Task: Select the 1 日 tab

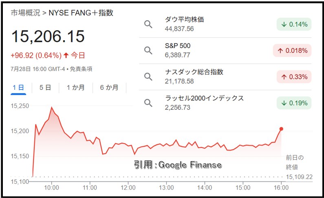Action: [18, 88]
